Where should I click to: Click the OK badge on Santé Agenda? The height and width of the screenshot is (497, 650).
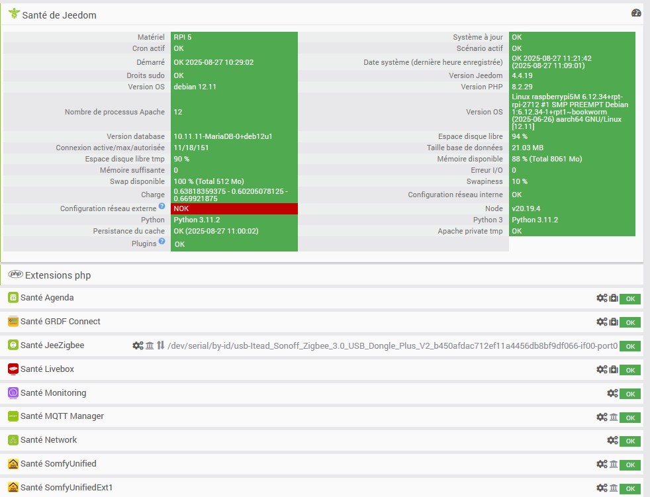tap(630, 299)
